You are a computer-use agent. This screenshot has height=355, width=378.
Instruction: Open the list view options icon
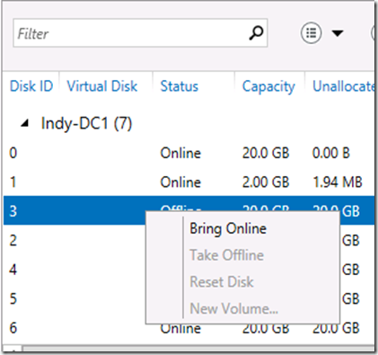pyautogui.click(x=312, y=33)
